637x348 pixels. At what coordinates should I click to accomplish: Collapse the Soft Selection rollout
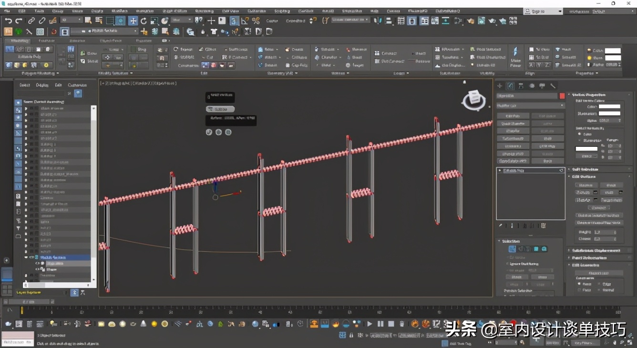591,169
